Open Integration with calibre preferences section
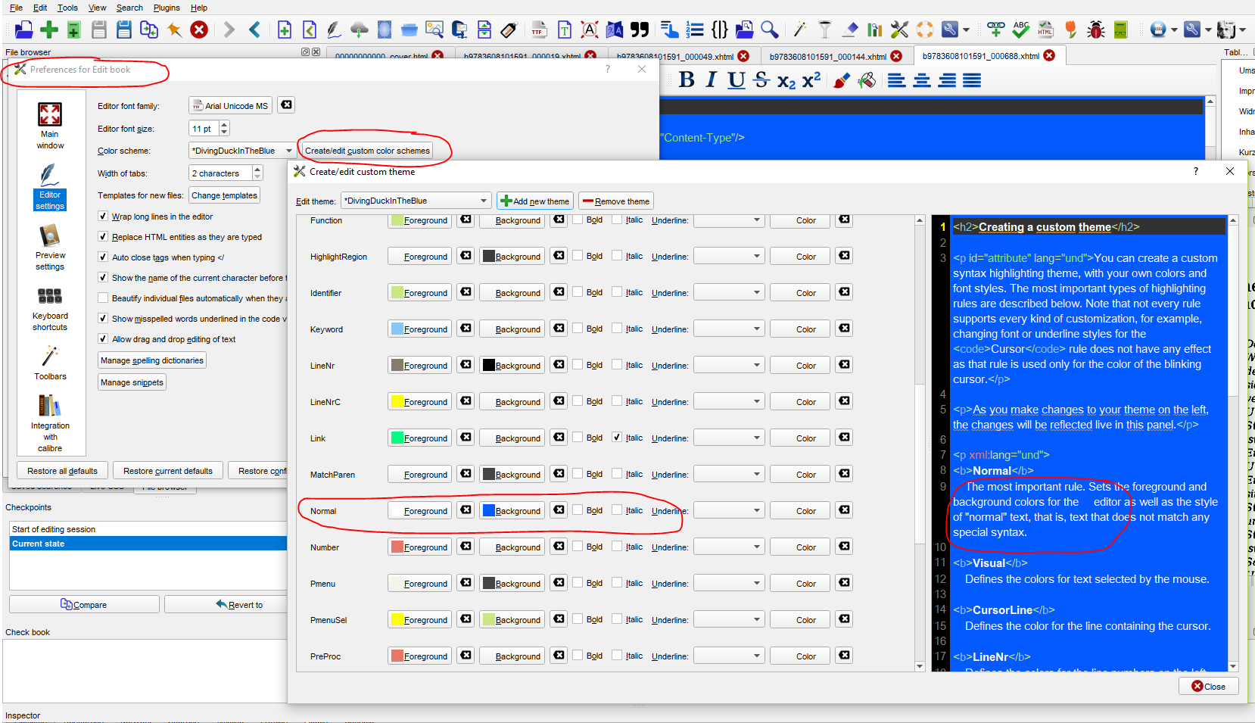Viewport: 1255px width, 723px height. pyautogui.click(x=50, y=423)
